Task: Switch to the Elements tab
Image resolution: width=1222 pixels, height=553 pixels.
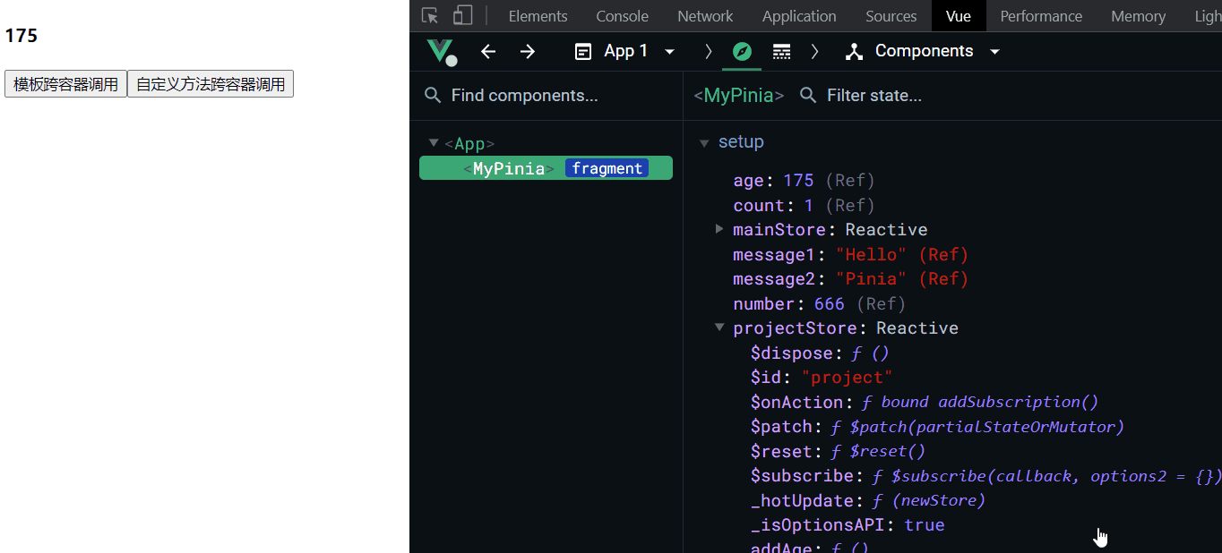Action: [x=538, y=16]
